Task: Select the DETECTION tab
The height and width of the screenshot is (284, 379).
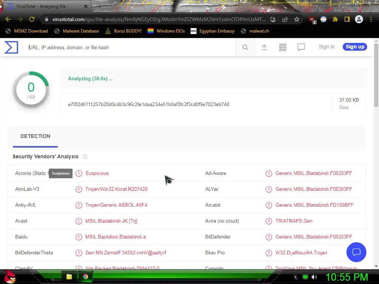Action: pyautogui.click(x=35, y=136)
